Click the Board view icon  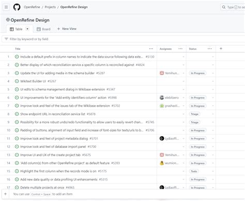(39, 29)
